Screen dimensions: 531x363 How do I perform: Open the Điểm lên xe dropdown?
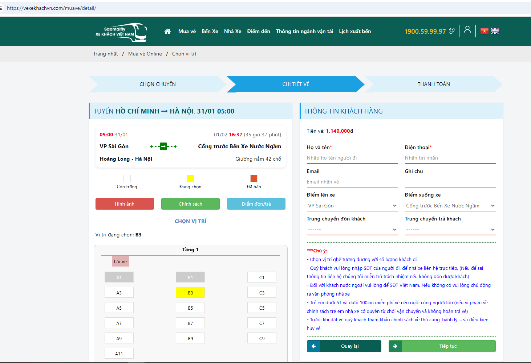click(x=352, y=206)
